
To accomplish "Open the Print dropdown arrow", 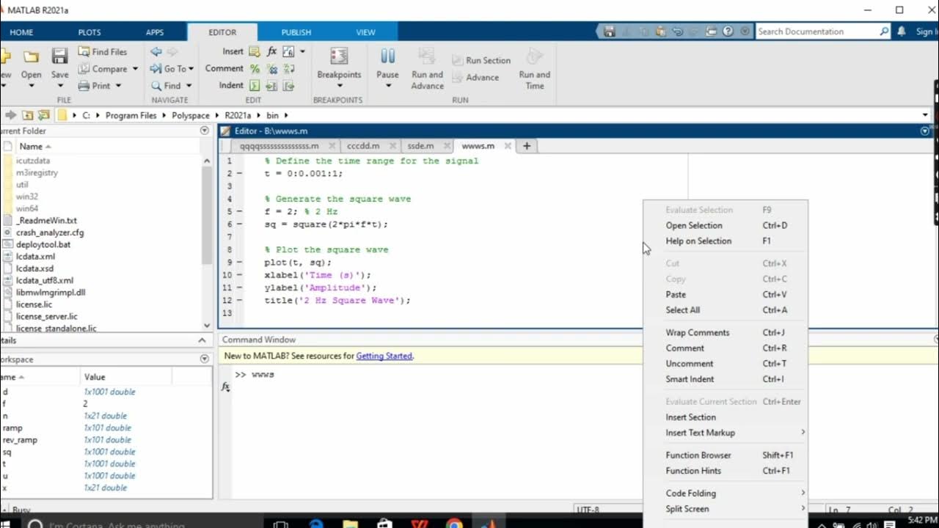I will click(x=118, y=86).
